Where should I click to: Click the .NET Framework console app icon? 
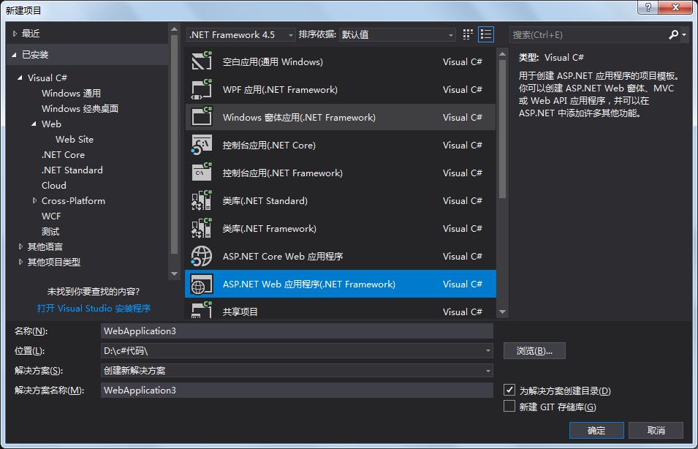point(202,173)
